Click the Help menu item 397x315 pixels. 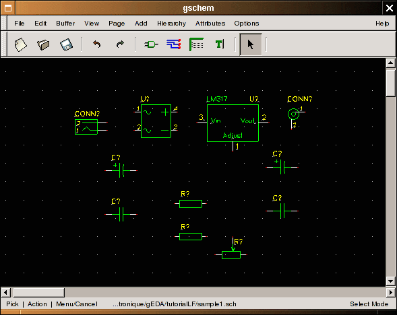click(382, 24)
